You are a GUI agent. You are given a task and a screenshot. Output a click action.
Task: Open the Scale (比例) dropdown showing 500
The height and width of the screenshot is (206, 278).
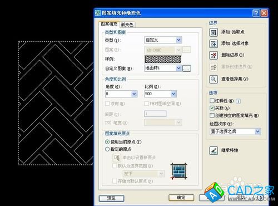click(173, 94)
